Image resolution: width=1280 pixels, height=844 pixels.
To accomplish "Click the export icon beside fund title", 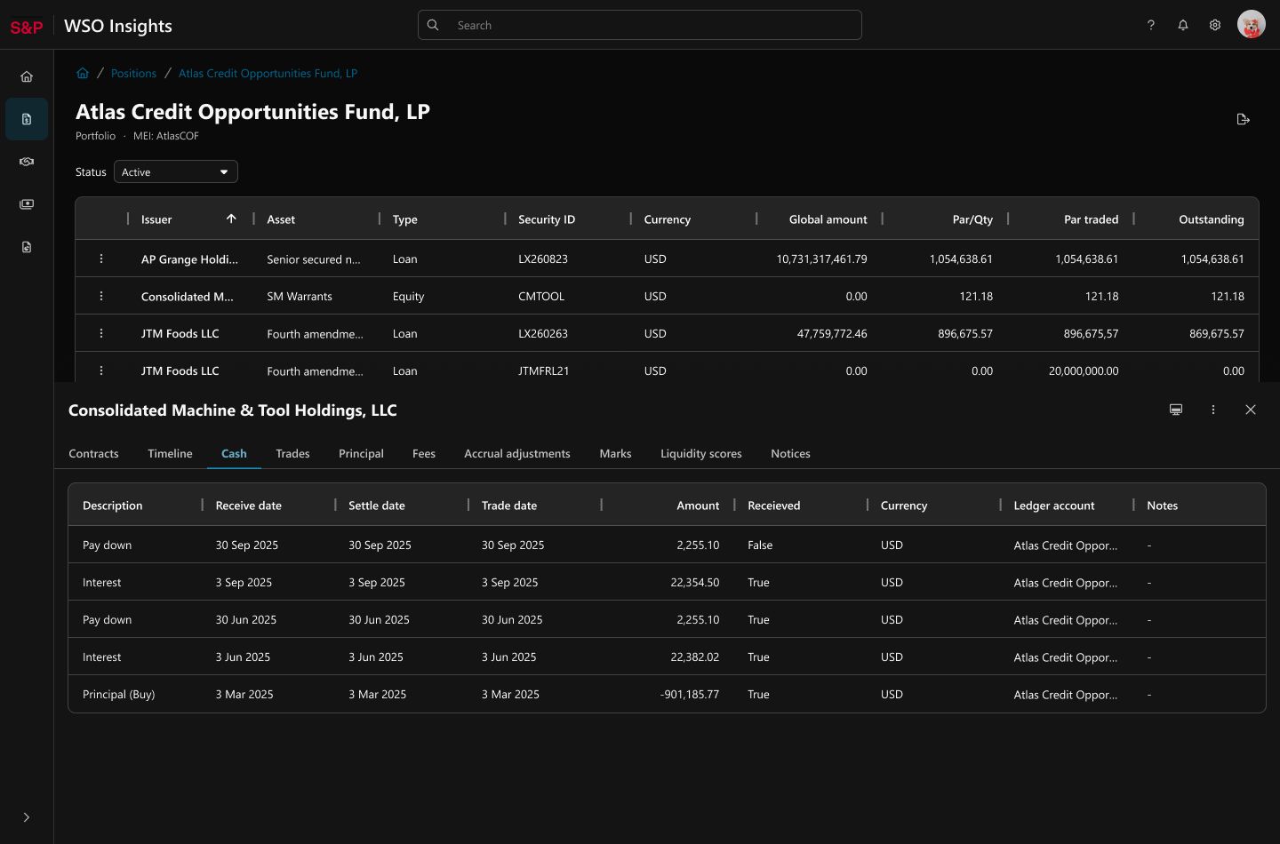I will point(1244,119).
